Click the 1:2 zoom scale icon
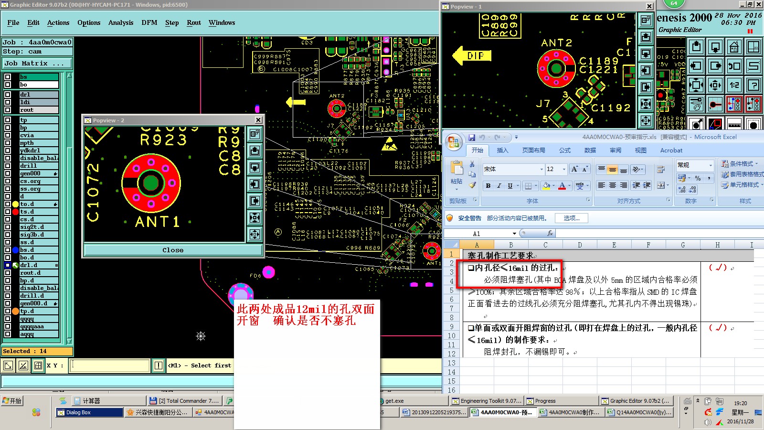This screenshot has height=430, width=764. click(734, 86)
